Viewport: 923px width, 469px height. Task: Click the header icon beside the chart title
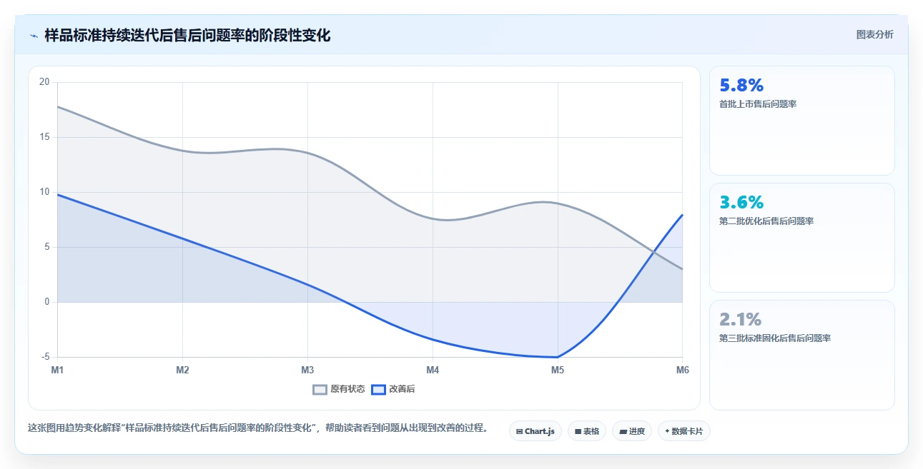[34, 36]
